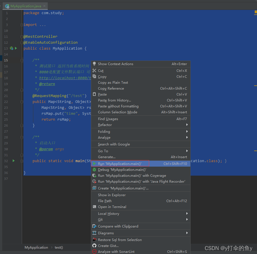This screenshot has height=254, width=257.
Task: Click the Open in Terminal icon
Action: coord(95,207)
